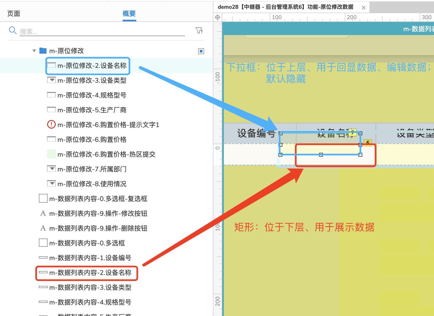The image size is (434, 316).
Task: Click the text A icon of 修改按钮
Action: coord(43,213)
